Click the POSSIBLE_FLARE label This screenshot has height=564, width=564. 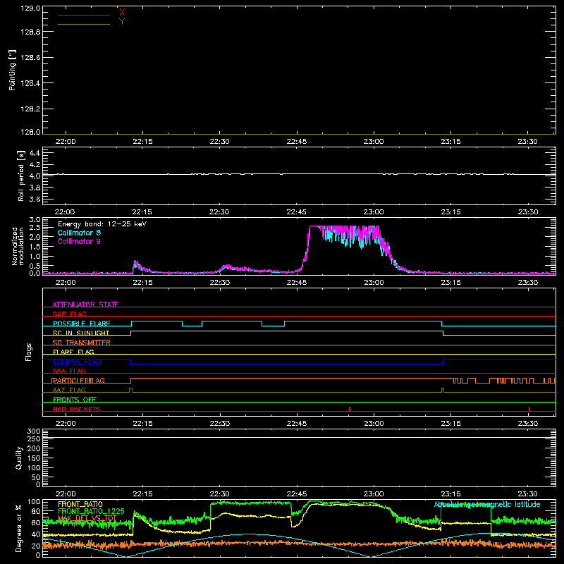point(81,324)
